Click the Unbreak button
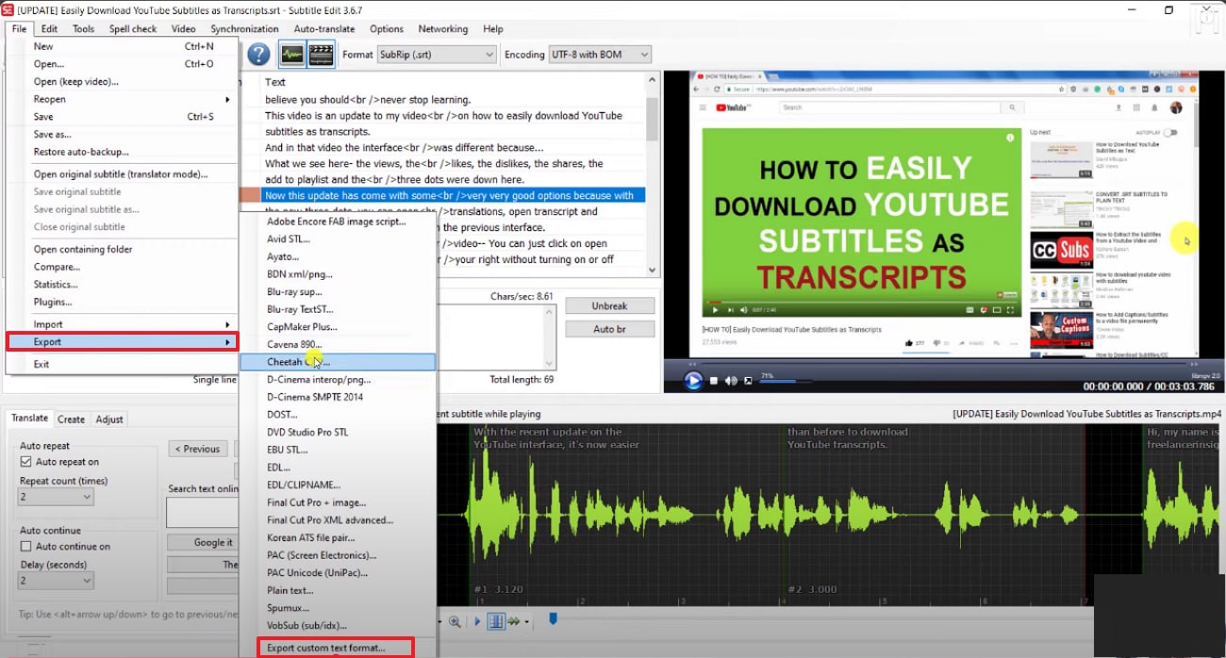The width and height of the screenshot is (1226, 658). click(x=609, y=305)
